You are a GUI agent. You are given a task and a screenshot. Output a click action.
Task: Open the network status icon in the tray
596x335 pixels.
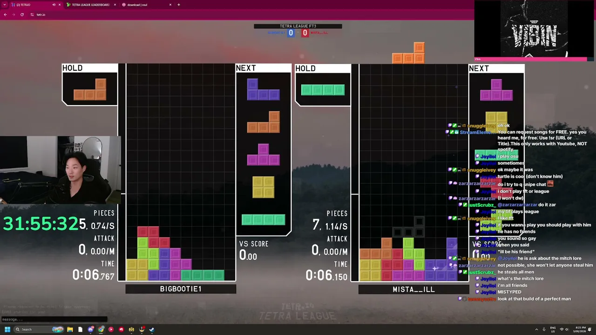tap(562, 329)
